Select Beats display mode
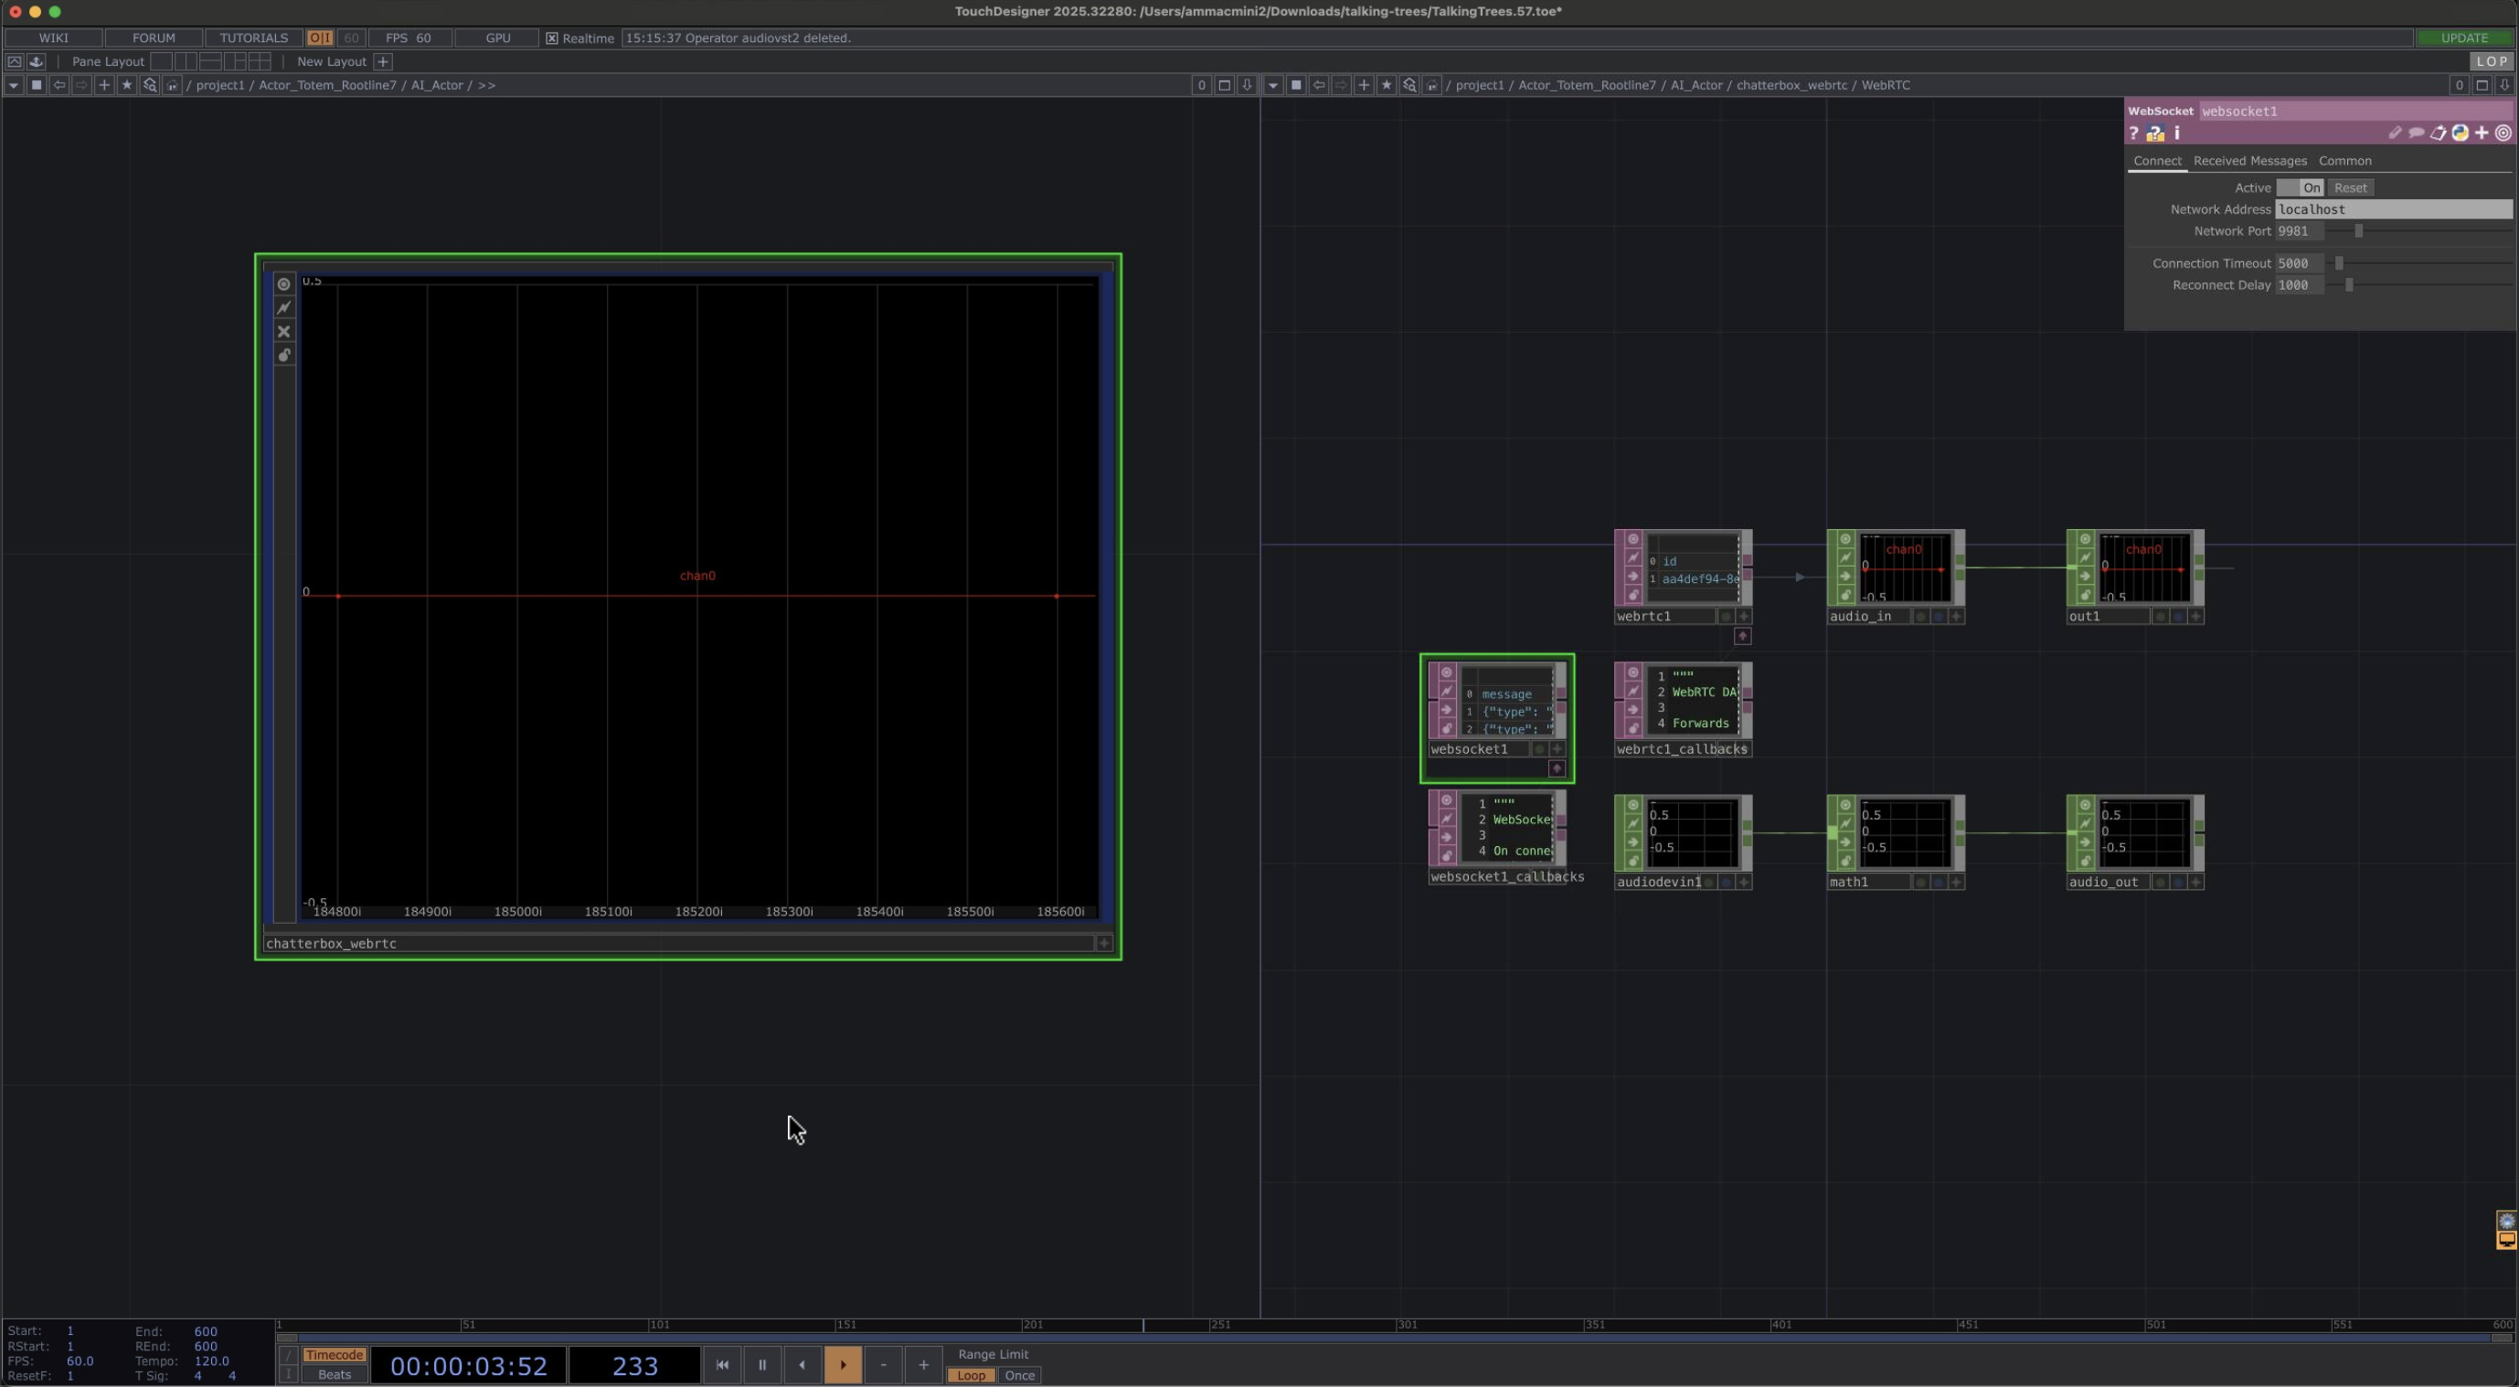 click(x=334, y=1375)
